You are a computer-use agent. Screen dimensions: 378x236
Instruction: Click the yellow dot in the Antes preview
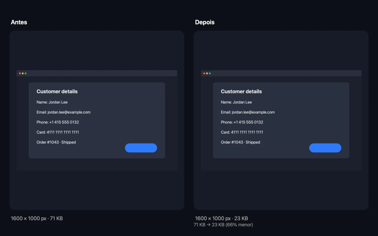[x=23, y=73]
